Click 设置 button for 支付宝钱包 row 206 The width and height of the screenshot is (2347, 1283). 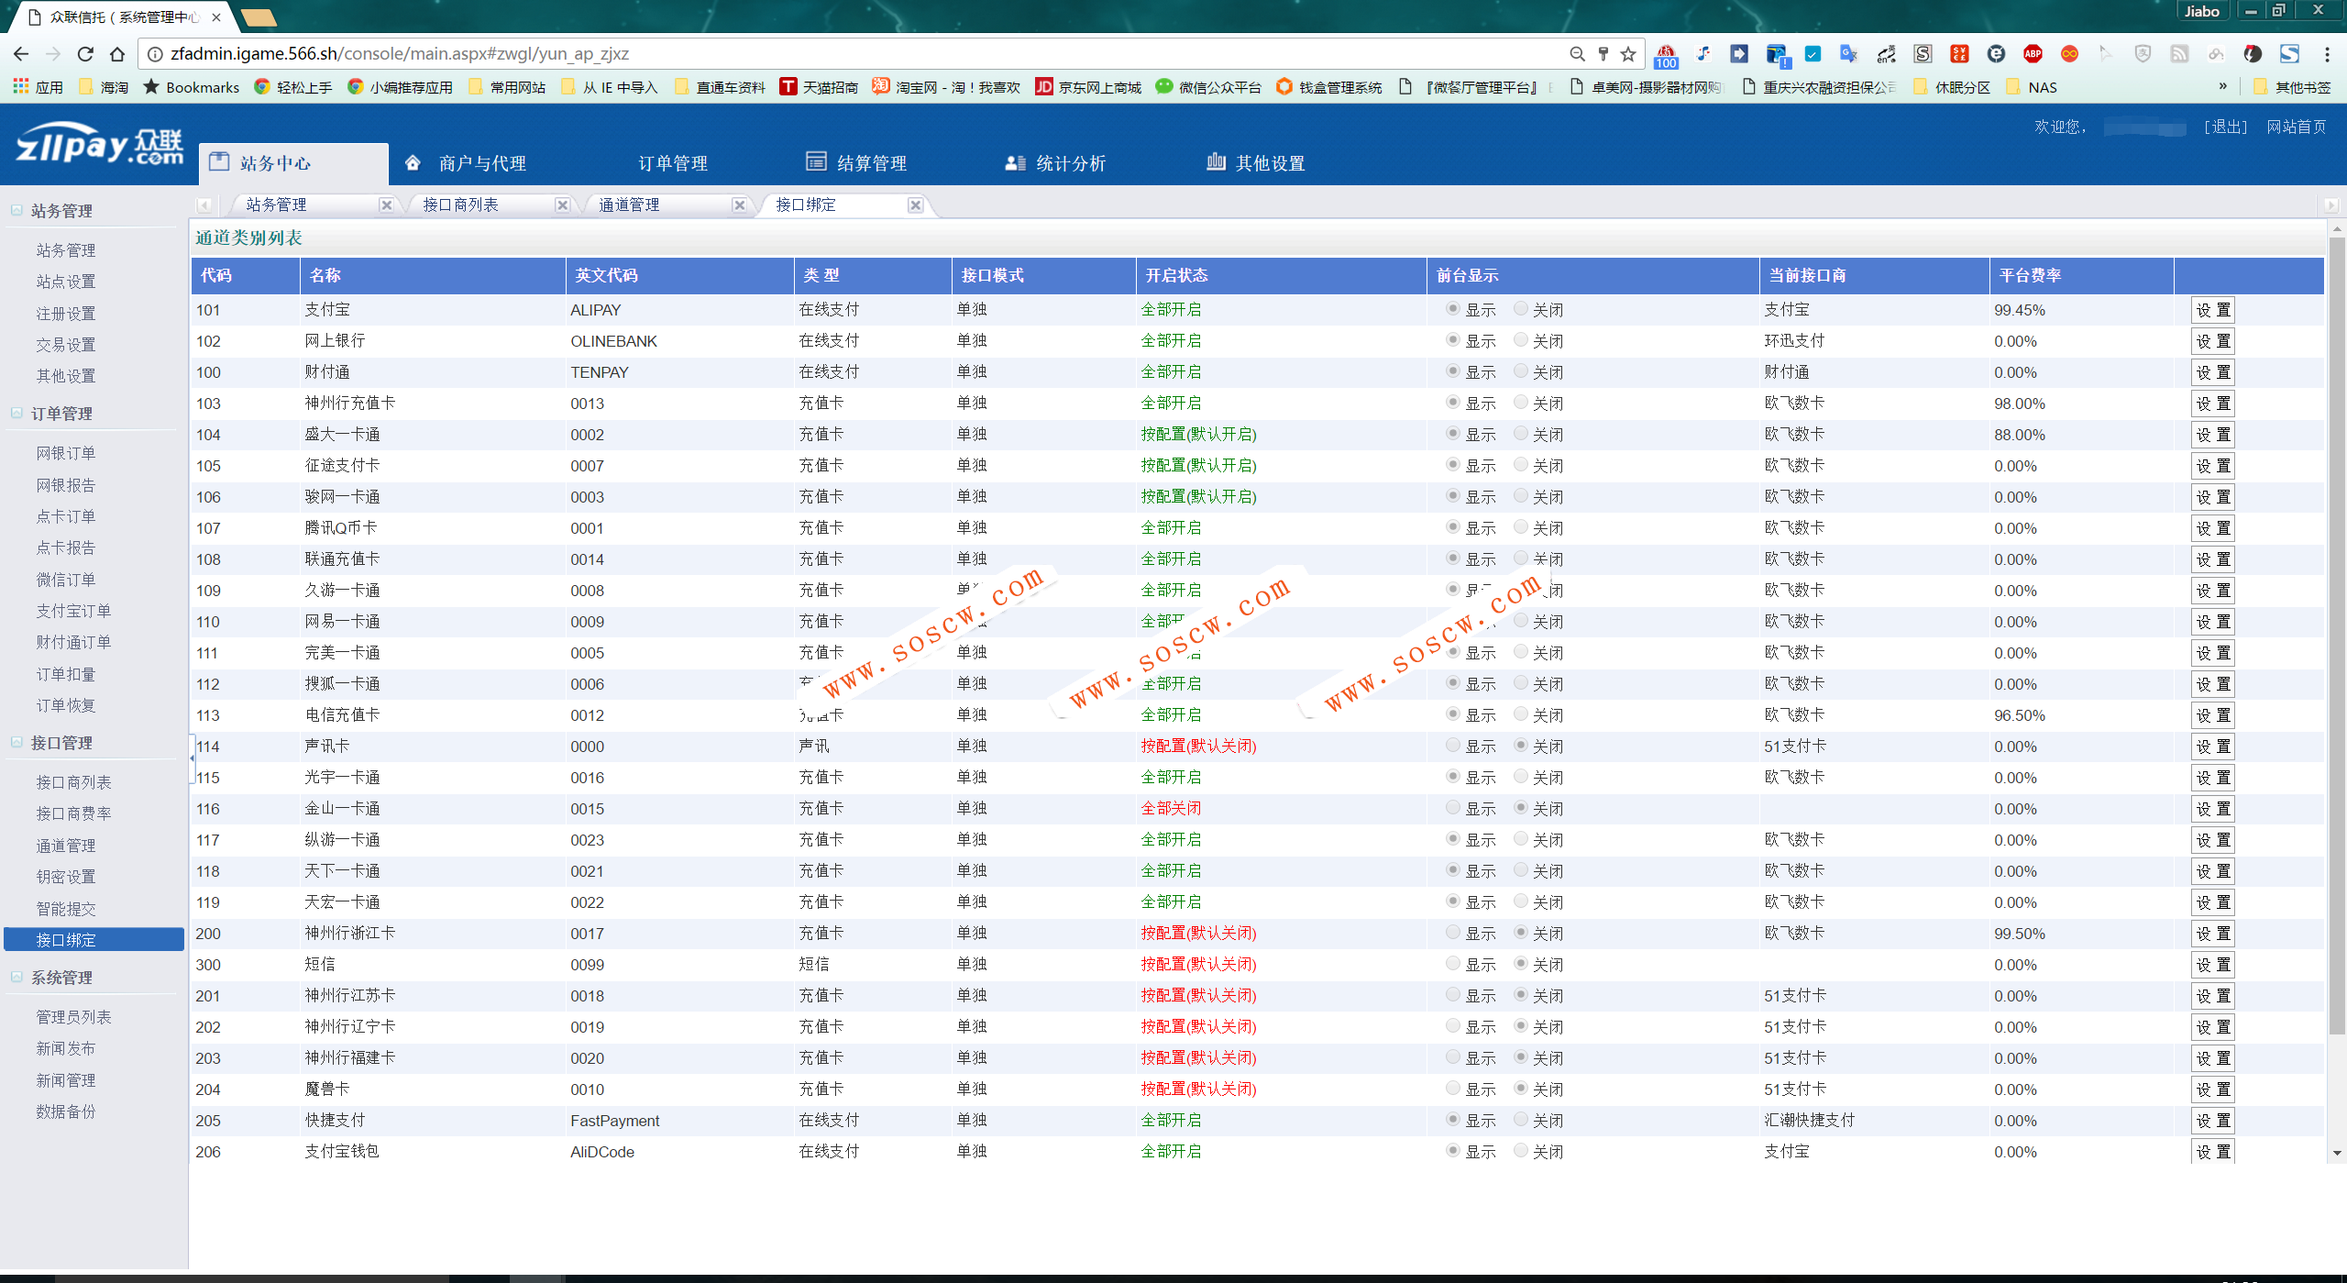point(2212,1151)
